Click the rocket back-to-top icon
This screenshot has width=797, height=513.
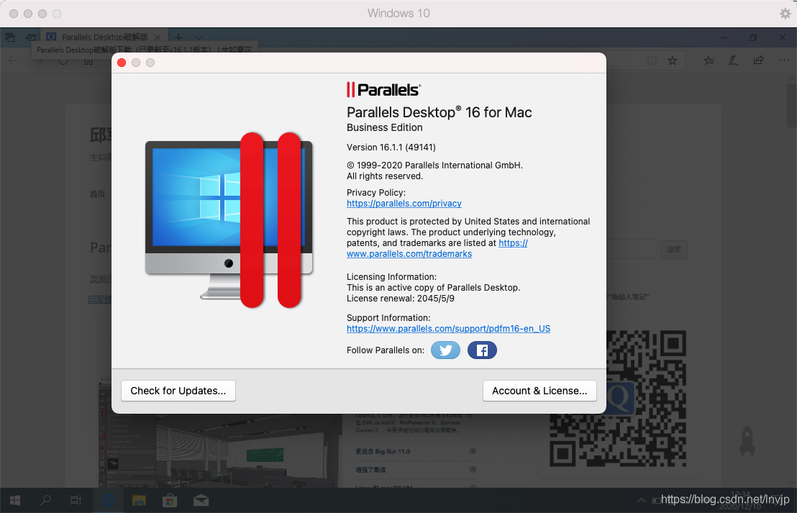click(x=747, y=441)
